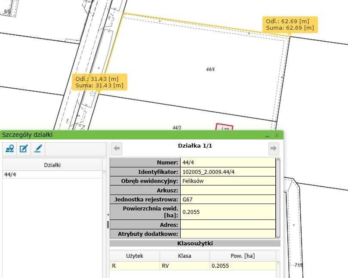This screenshot has width=348, height=278.
Task: Click the area value 0.2055 in details
Action: point(228,212)
